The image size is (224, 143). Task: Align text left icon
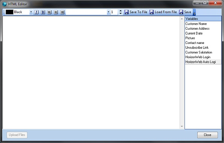(49, 12)
